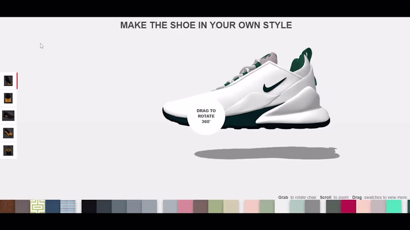Screen dimensions: 410x230
Task: Open the tongue view of the shoe
Action: point(8,98)
